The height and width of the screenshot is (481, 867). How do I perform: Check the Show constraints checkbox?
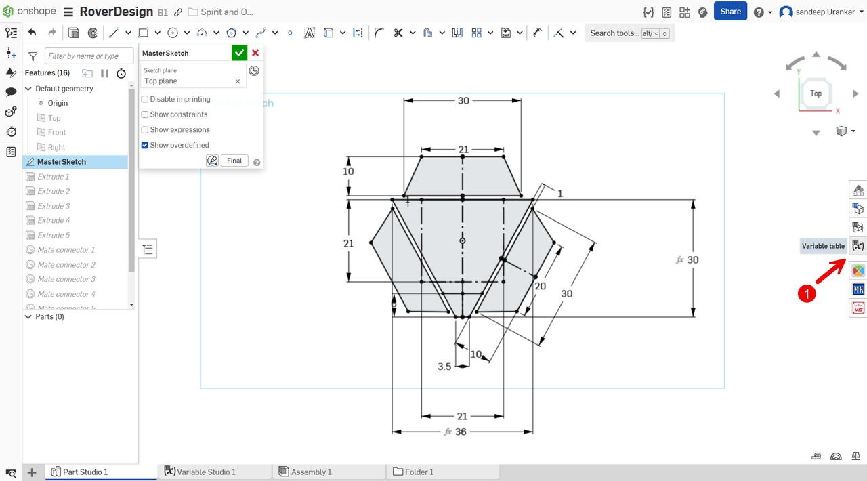coord(144,114)
